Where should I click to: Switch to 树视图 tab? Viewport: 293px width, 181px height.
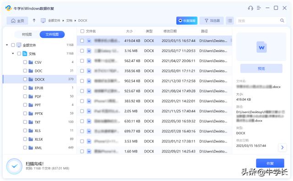pos(27,34)
